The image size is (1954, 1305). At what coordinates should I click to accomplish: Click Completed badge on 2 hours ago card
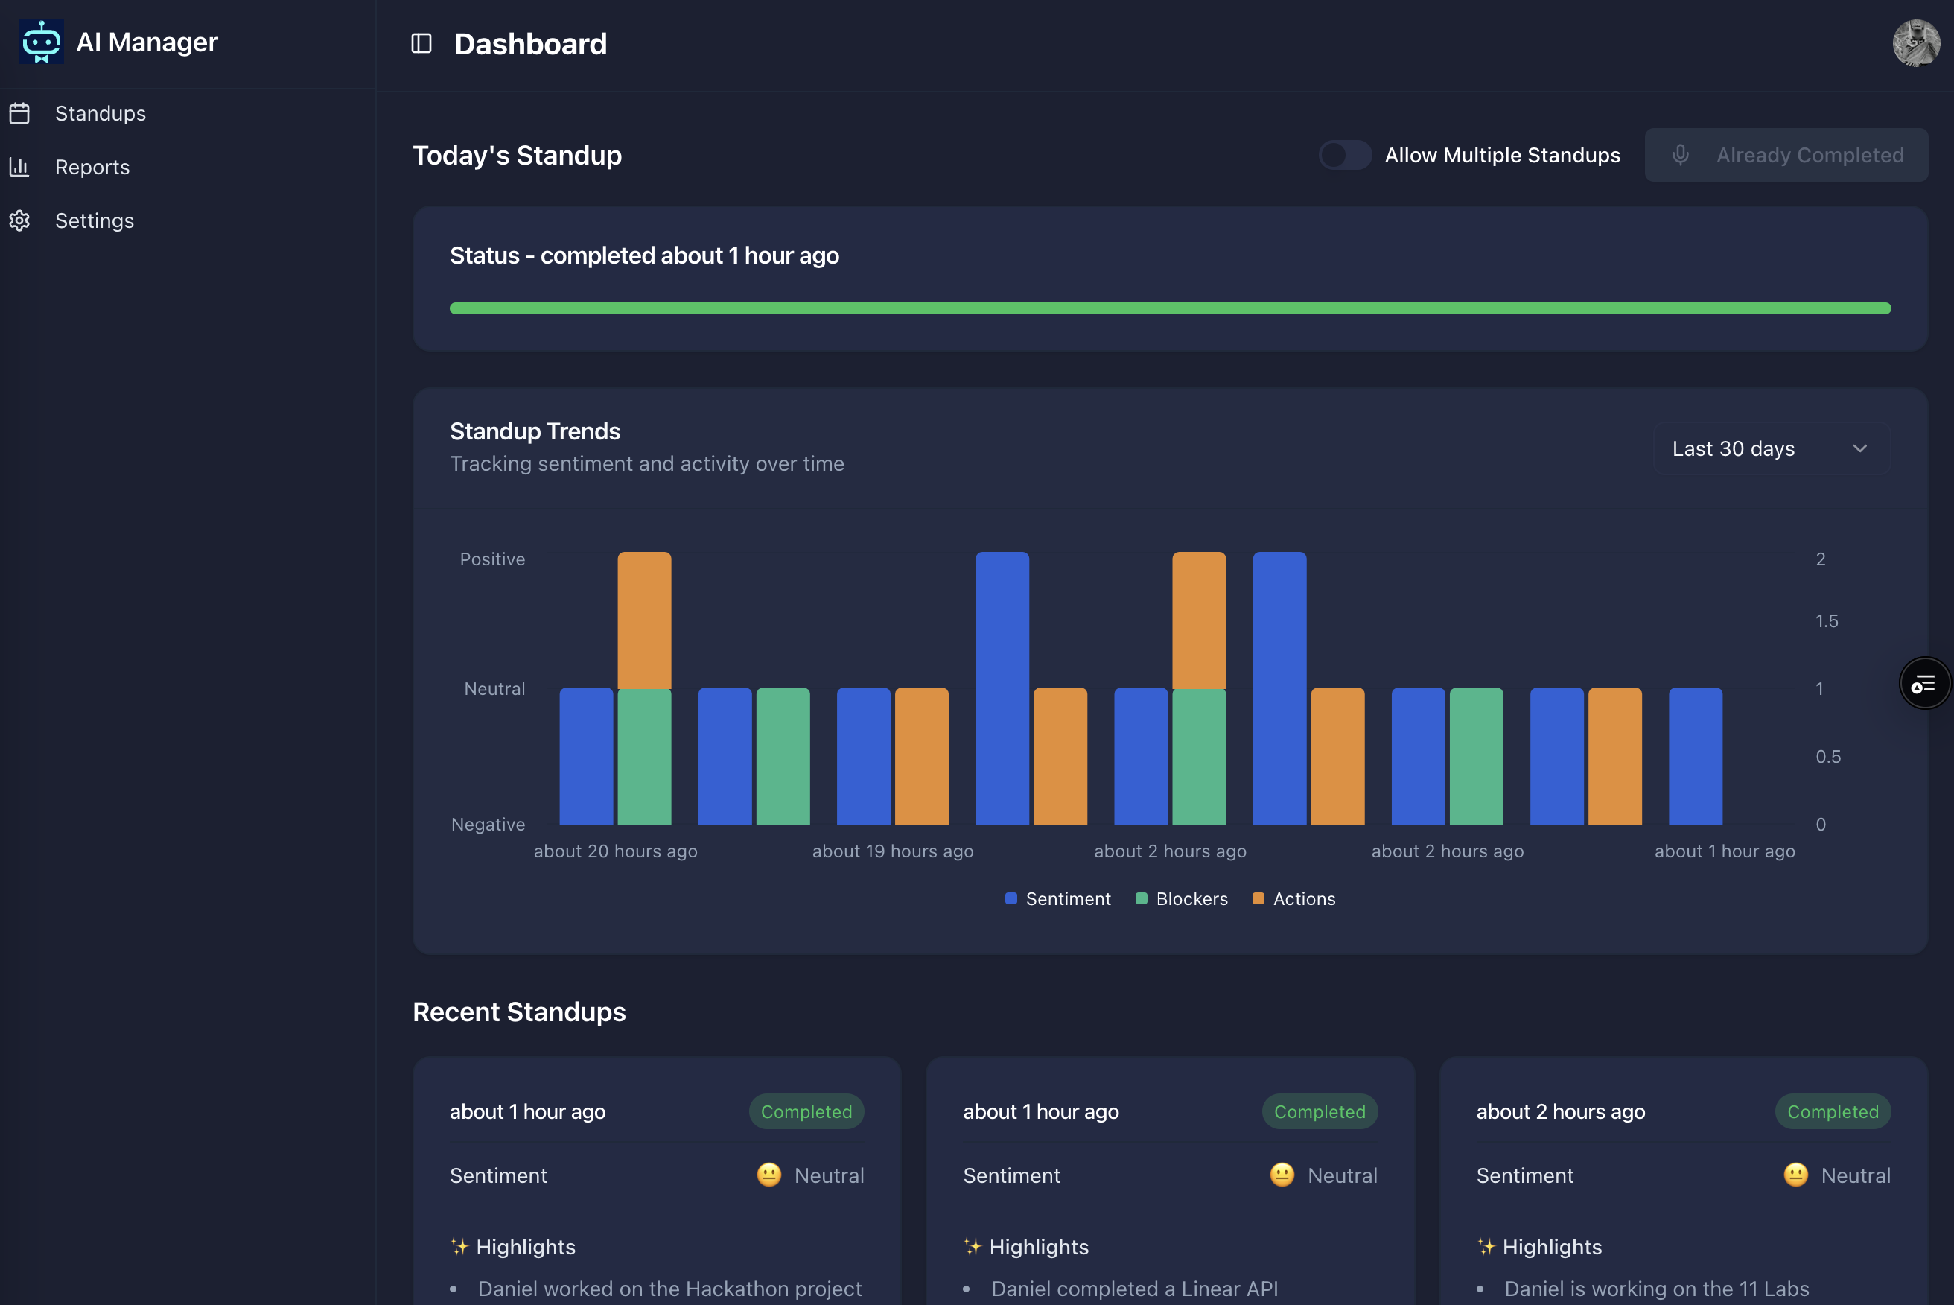click(1833, 1112)
